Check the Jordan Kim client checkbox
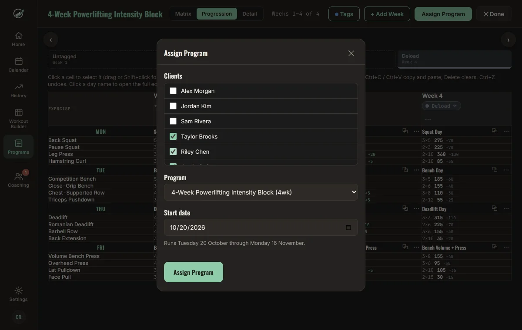 [173, 106]
